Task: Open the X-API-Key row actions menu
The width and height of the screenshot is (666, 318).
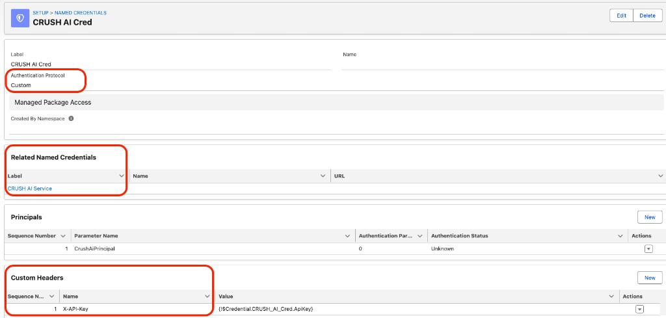Action: [640, 309]
